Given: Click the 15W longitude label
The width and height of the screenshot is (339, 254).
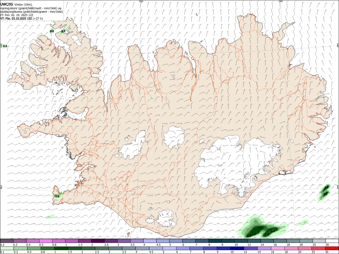Looking at the screenshot, I should (280, 1).
